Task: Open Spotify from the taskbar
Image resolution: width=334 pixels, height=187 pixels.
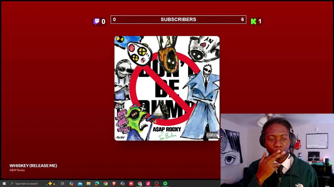Action: click(165, 184)
